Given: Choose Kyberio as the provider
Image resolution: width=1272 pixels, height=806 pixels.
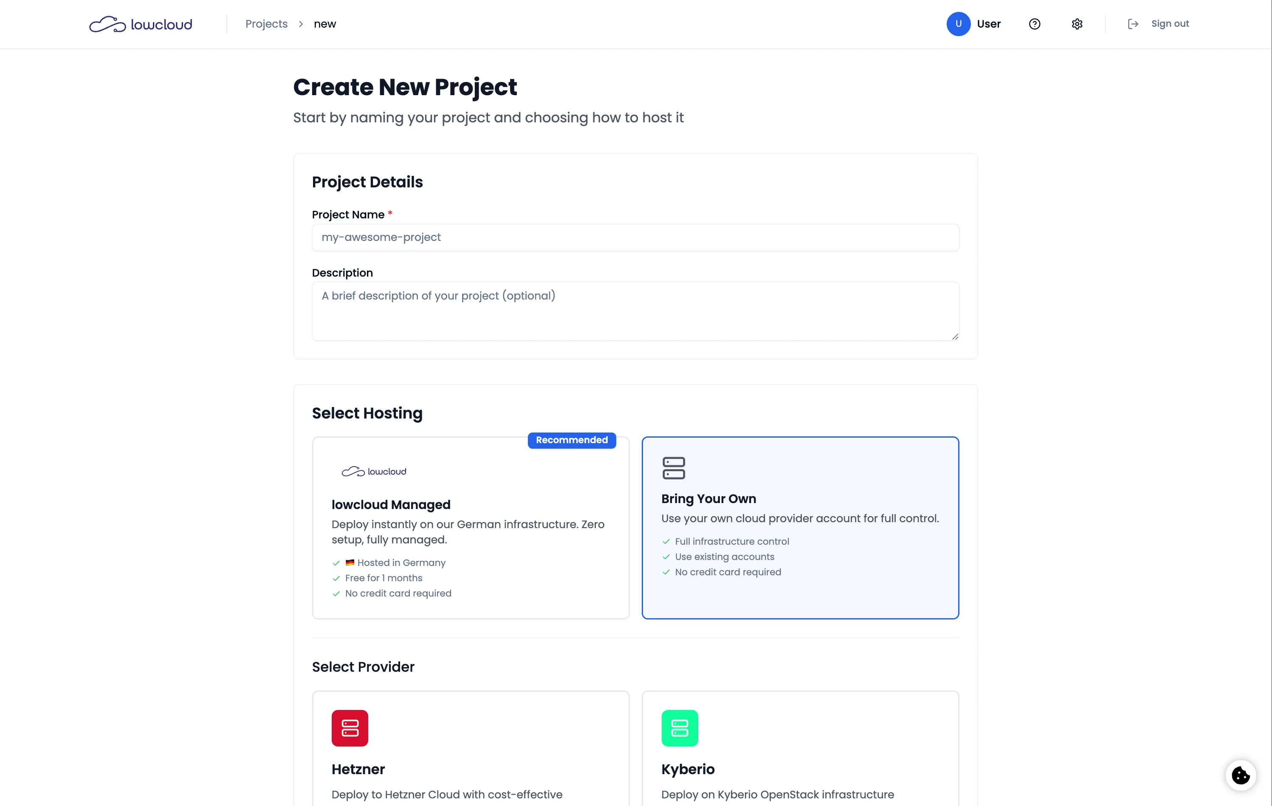Looking at the screenshot, I should click(x=800, y=756).
